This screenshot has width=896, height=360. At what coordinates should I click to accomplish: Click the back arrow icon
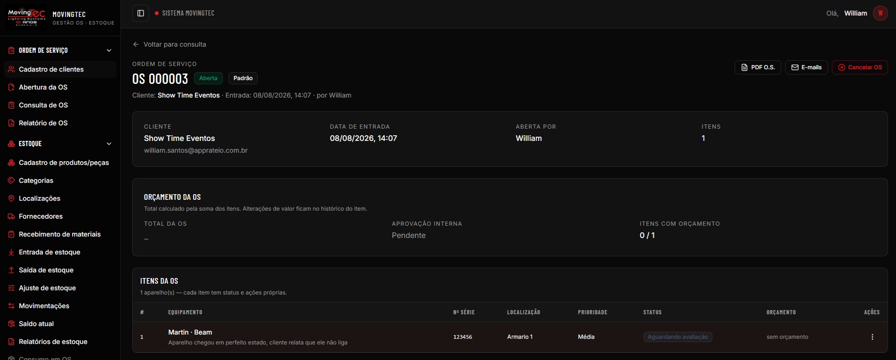click(136, 44)
